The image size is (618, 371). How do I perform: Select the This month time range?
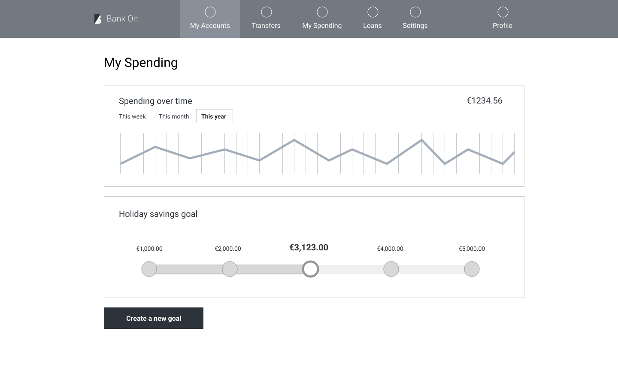point(174,116)
